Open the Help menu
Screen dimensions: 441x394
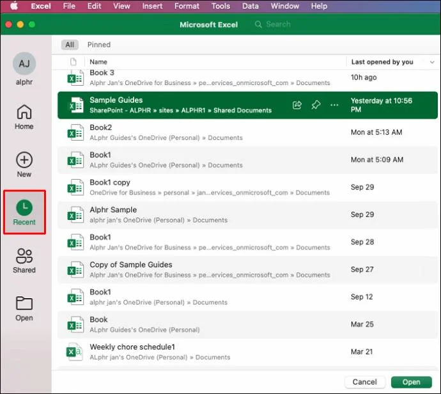(x=319, y=6)
